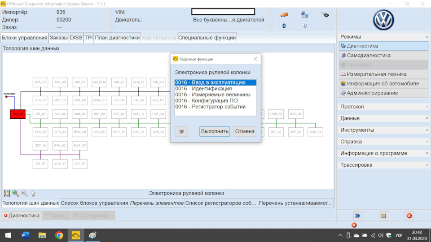Click red cancel icon in bottom right panel
This screenshot has width=431, height=242.
[409, 216]
